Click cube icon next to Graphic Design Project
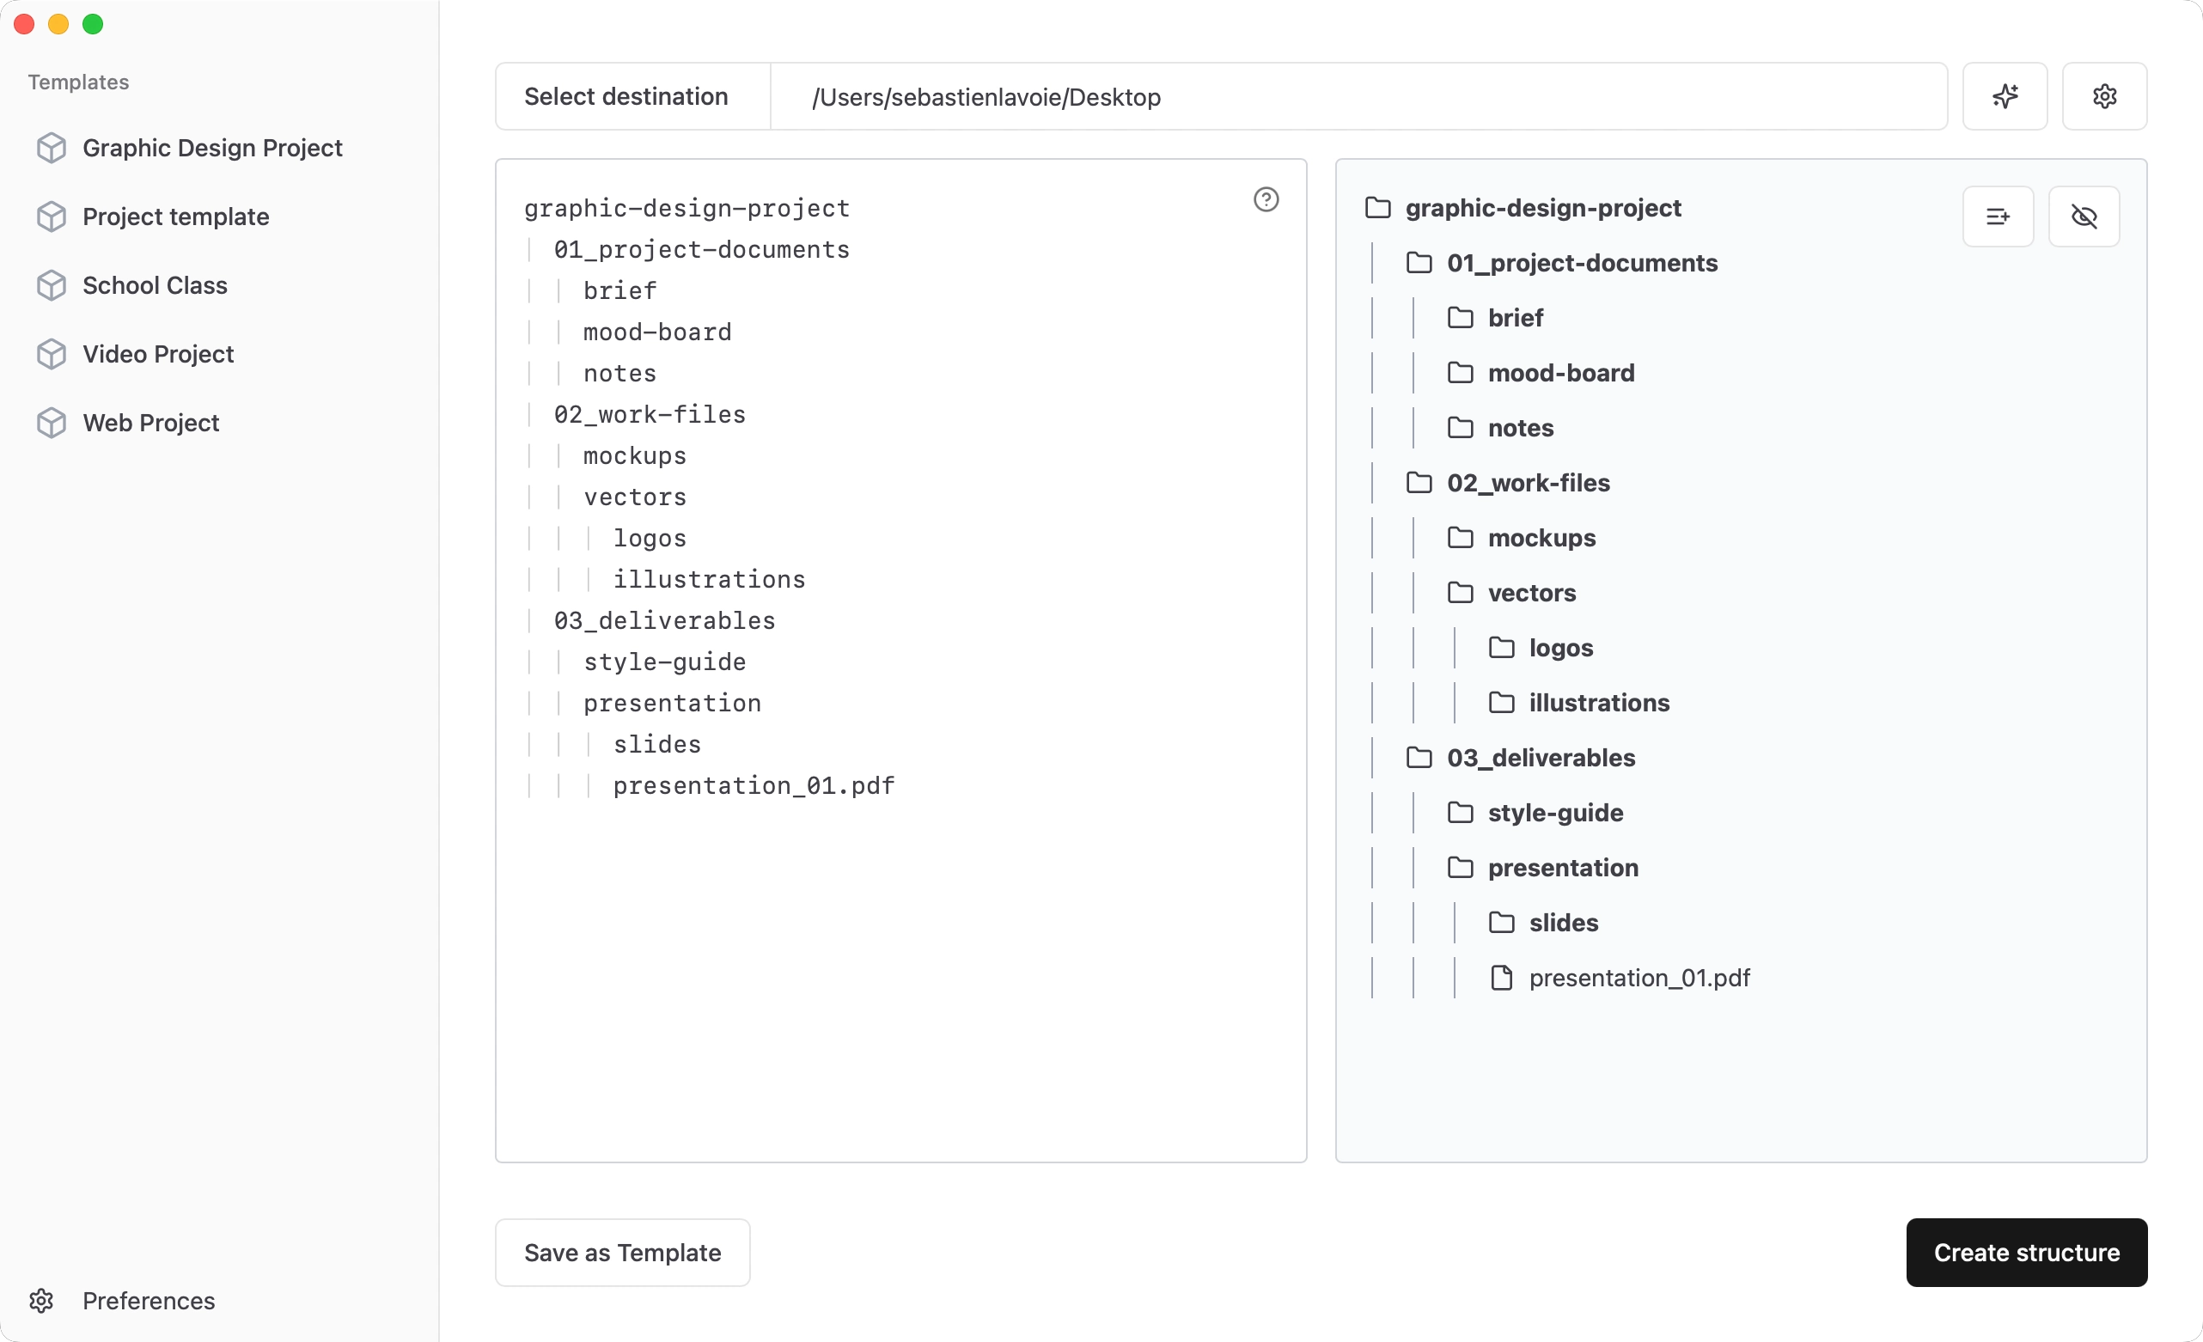Screen dimensions: 2203x1342 (52, 148)
